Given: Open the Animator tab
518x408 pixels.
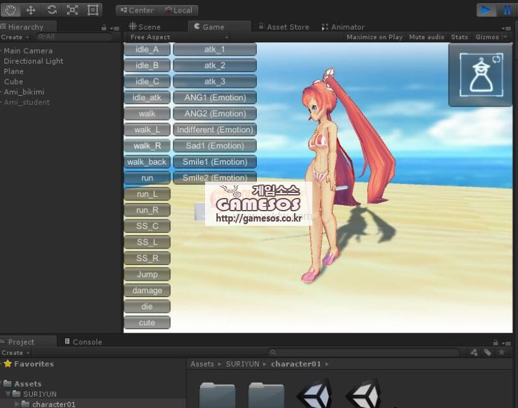Looking at the screenshot, I should 343,26.
